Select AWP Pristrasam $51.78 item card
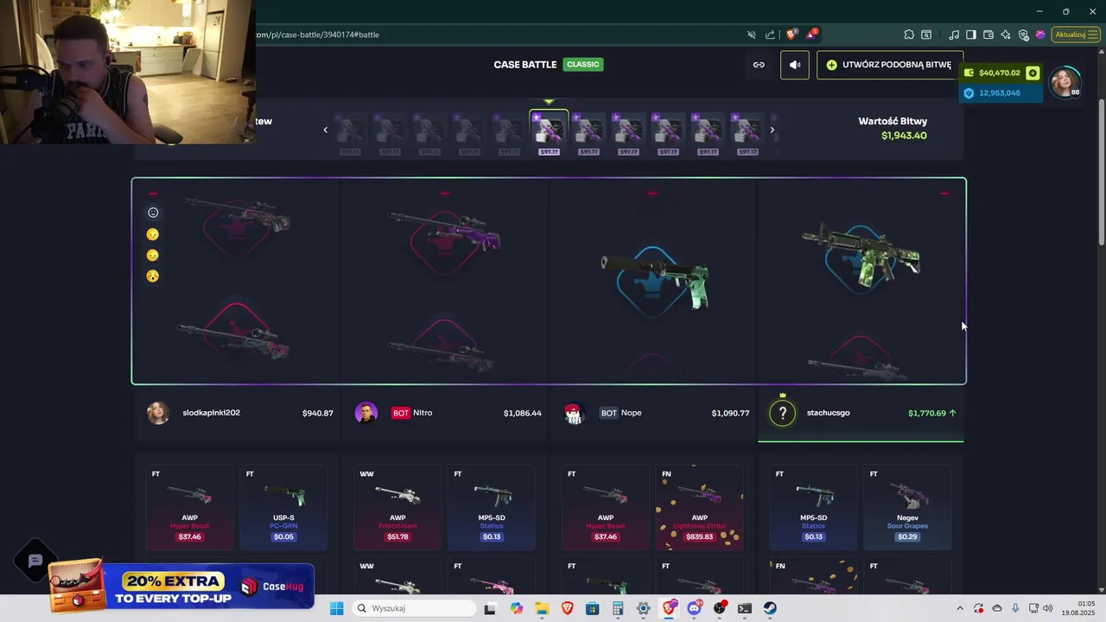This screenshot has width=1106, height=622. point(397,507)
